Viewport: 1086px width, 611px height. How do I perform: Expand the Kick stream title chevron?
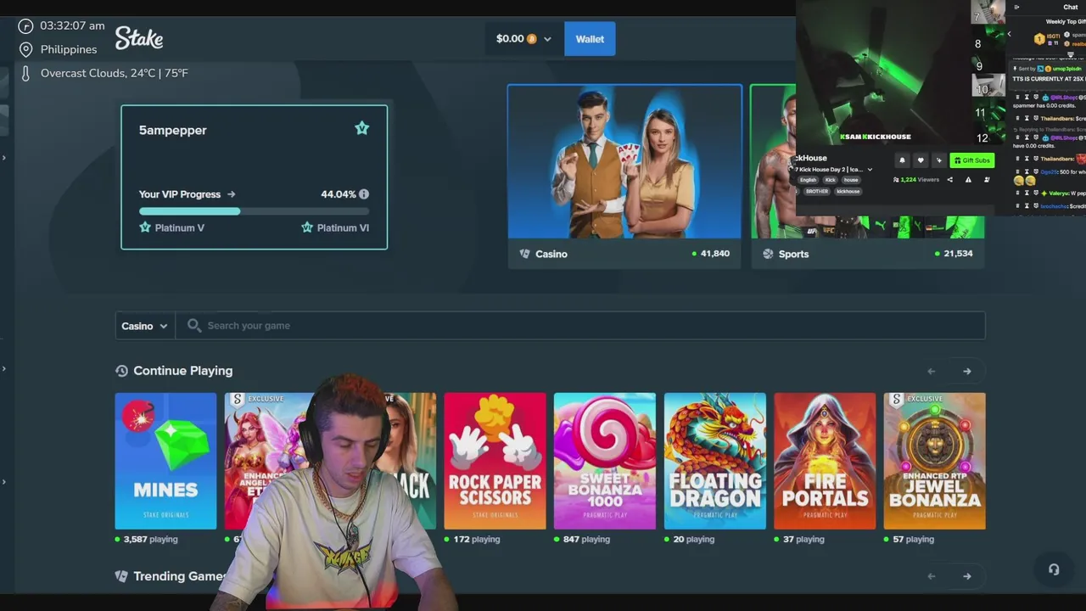pos(870,170)
